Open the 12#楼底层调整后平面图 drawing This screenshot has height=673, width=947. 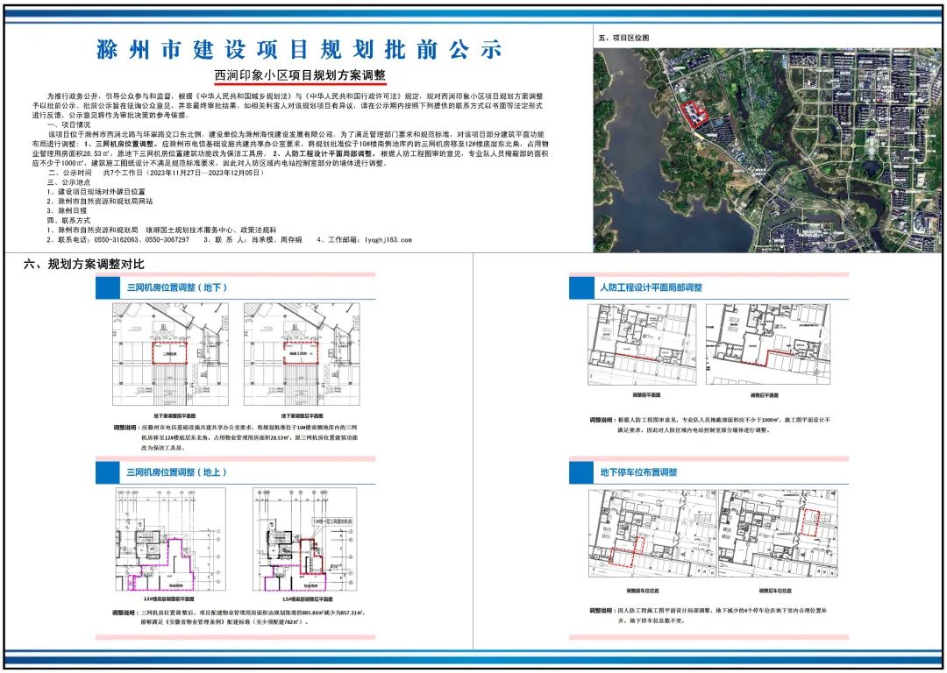coord(302,539)
